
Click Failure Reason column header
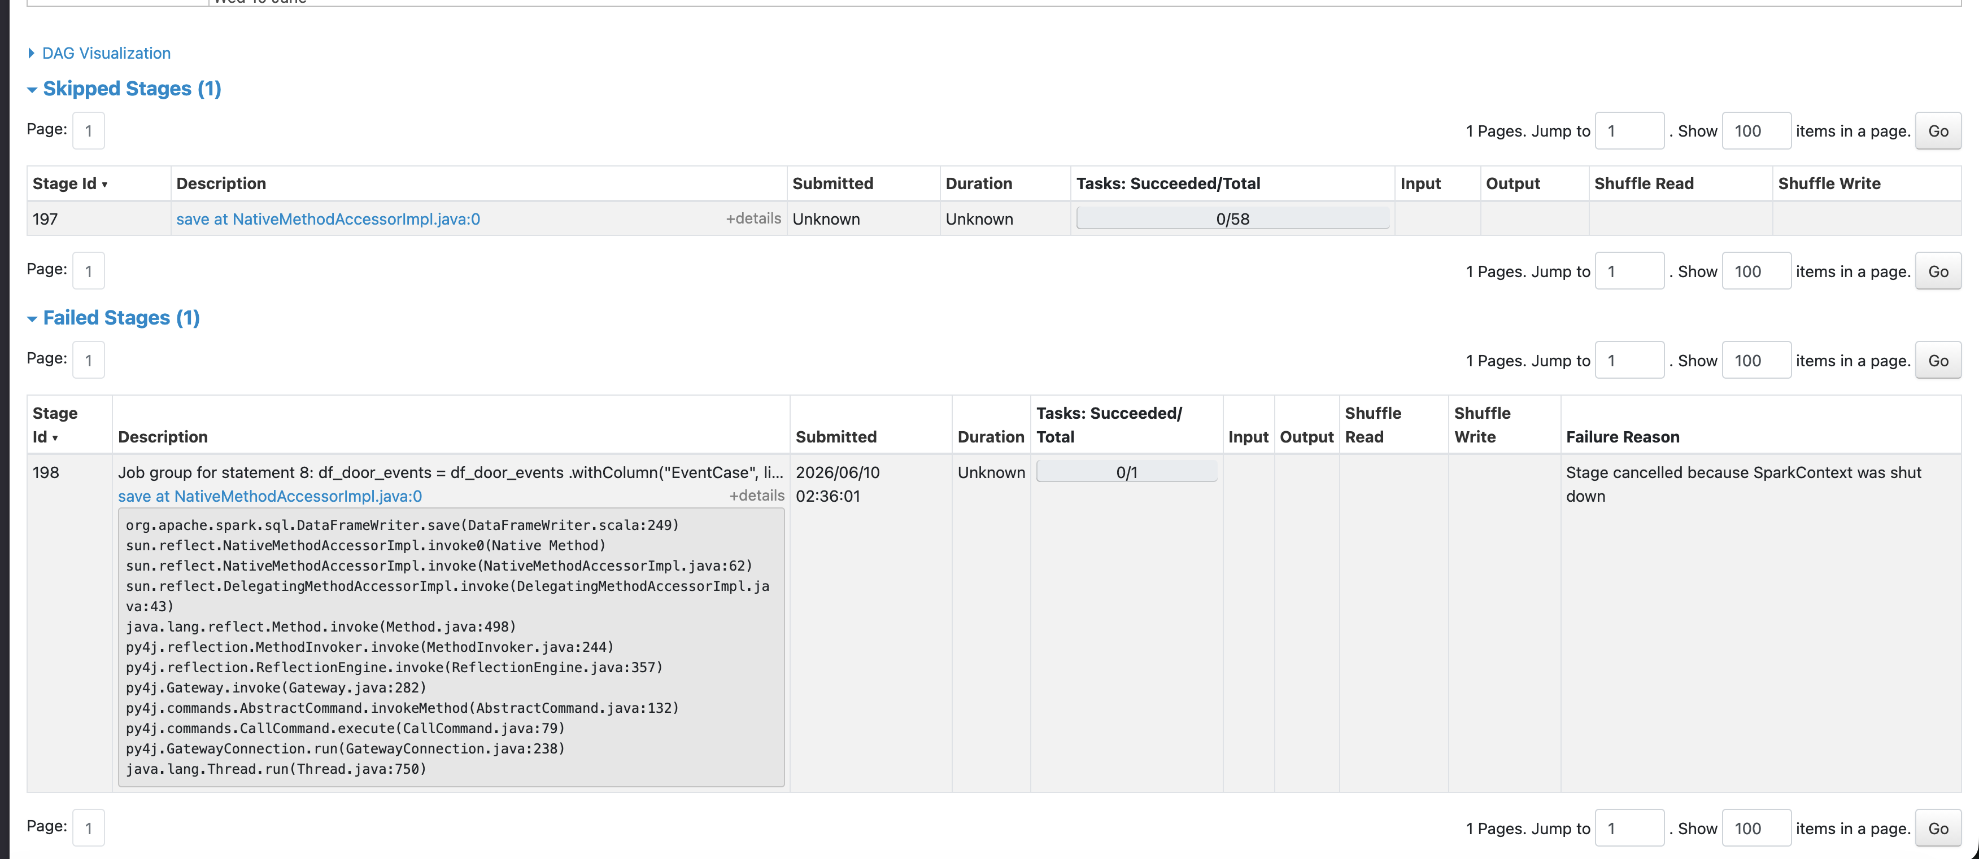click(1623, 437)
